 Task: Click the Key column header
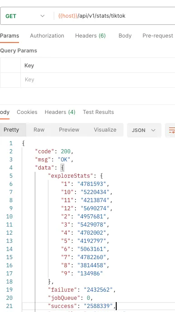click(x=29, y=66)
